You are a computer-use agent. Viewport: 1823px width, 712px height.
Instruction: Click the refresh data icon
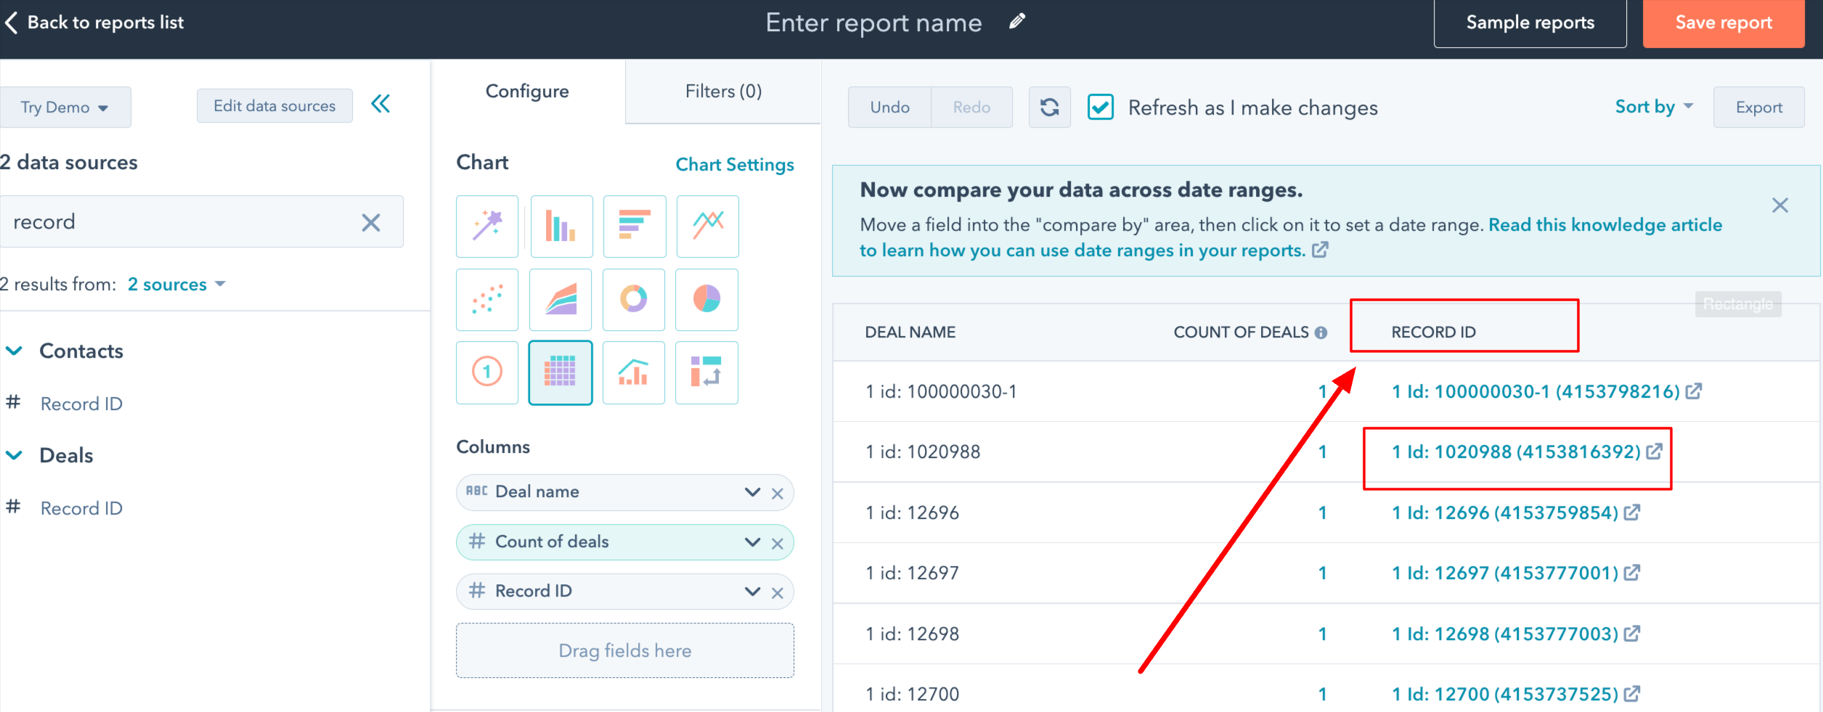click(1049, 107)
